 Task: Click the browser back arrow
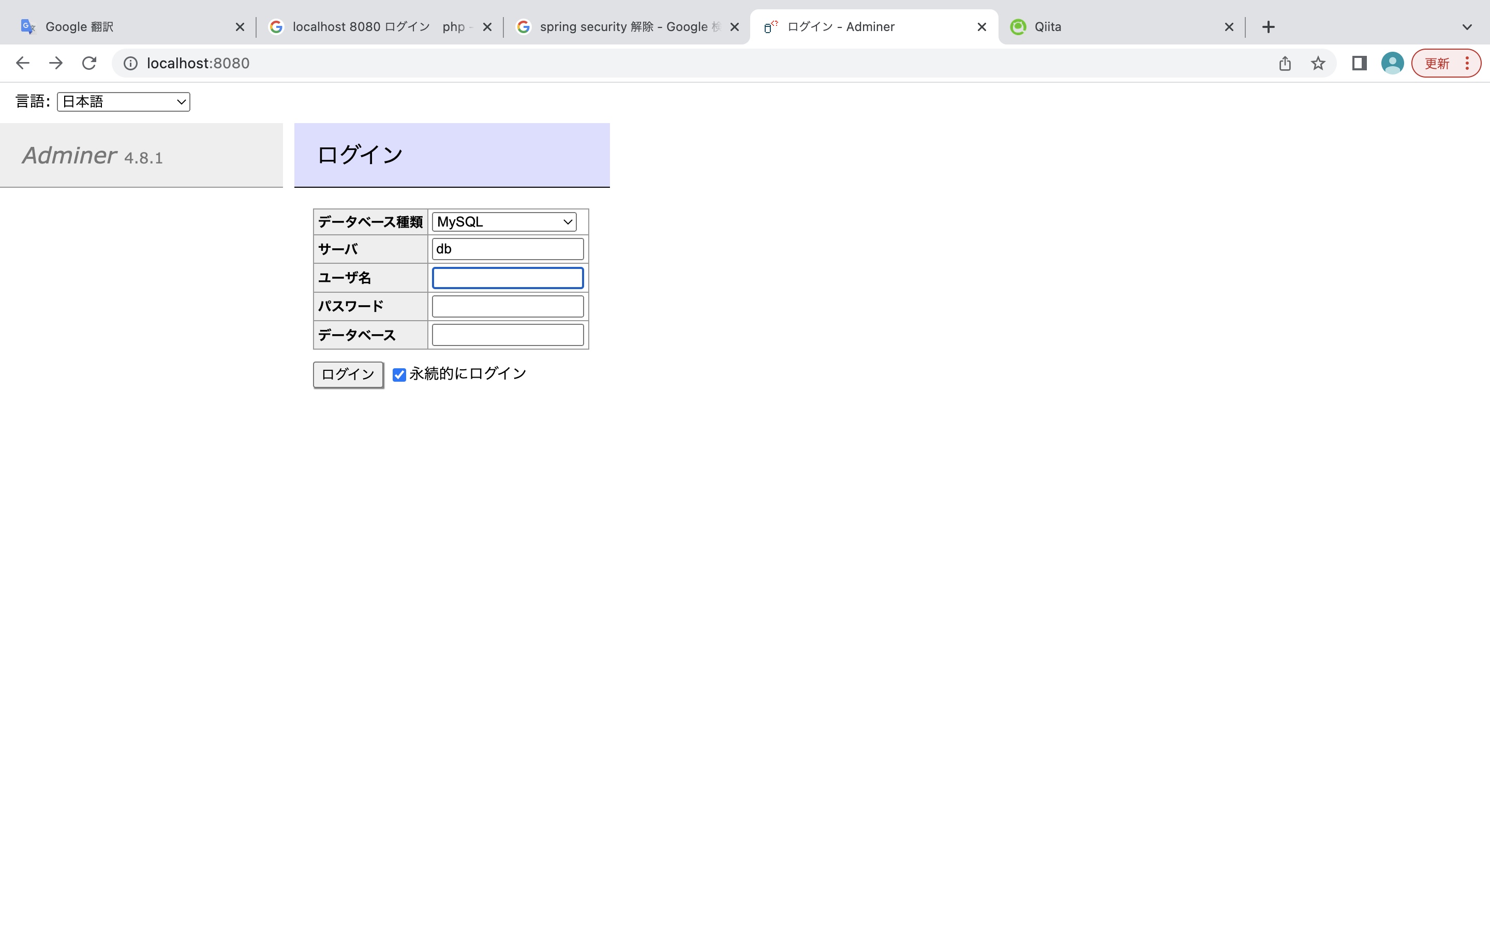point(23,63)
